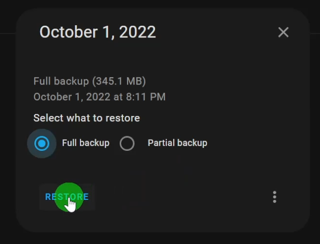Click the 345.1 MB size value

[x=119, y=81]
